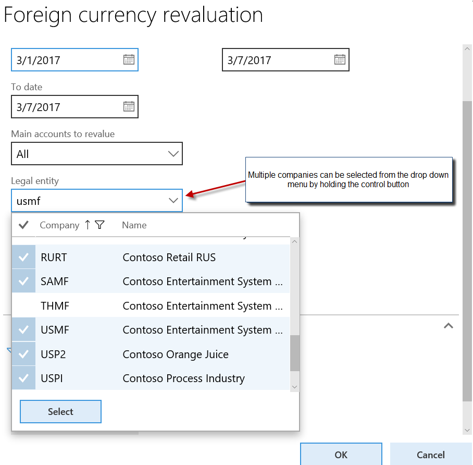Uncheck the USPI company row

tap(23, 378)
